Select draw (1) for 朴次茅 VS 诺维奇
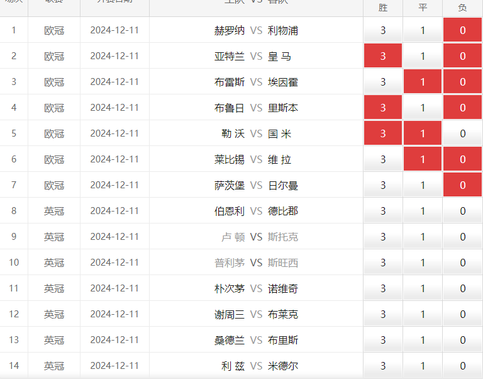The image size is (483, 379). (x=423, y=288)
